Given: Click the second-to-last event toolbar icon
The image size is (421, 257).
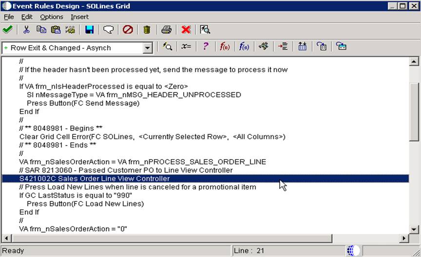Looking at the screenshot, I should point(322,46).
